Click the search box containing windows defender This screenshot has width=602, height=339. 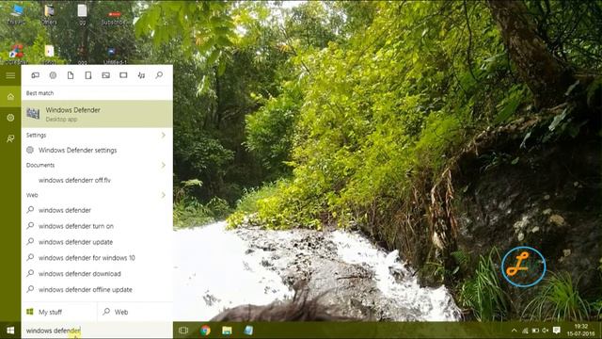click(x=97, y=331)
